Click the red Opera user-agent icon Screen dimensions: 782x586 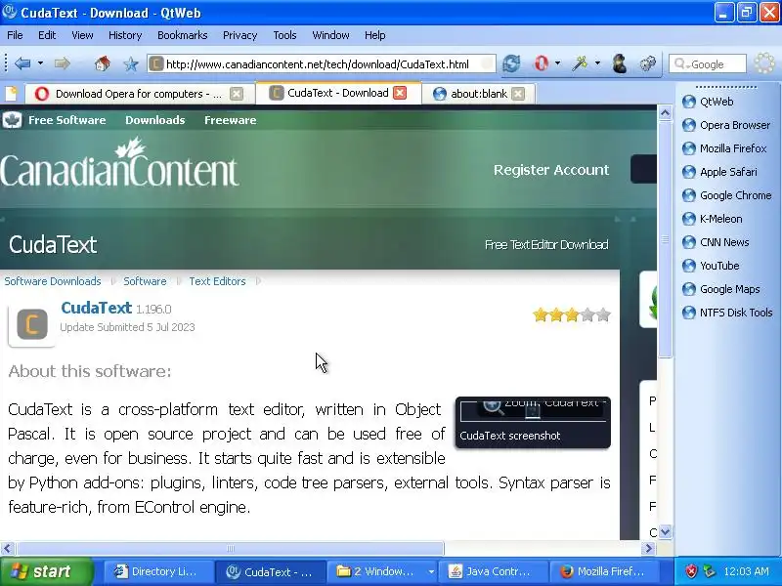[542, 63]
